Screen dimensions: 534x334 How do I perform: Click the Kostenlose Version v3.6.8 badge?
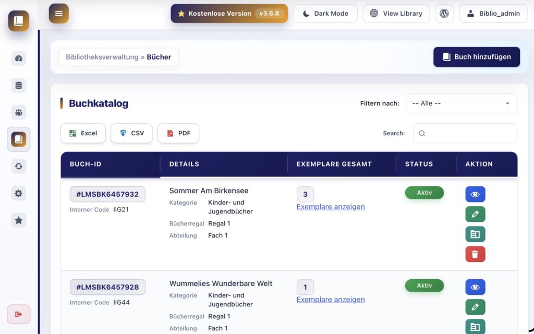point(229,14)
